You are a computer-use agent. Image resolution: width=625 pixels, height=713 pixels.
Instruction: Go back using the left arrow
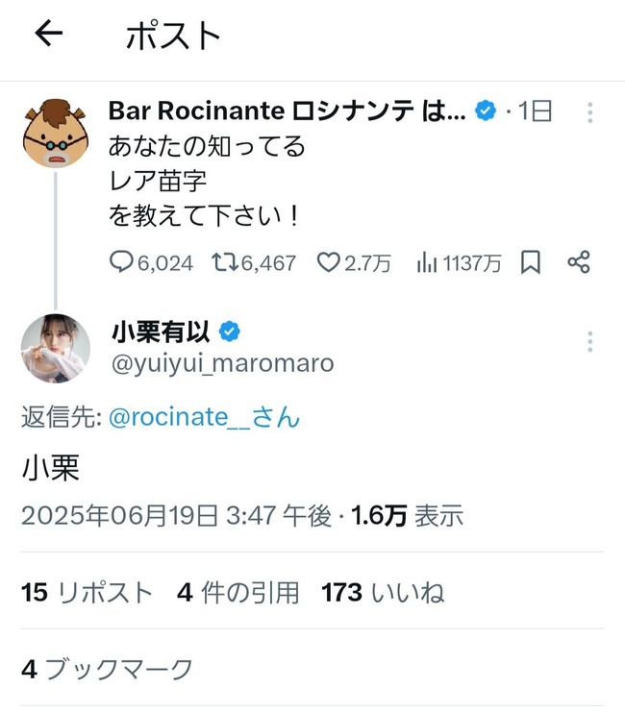pos(49,34)
